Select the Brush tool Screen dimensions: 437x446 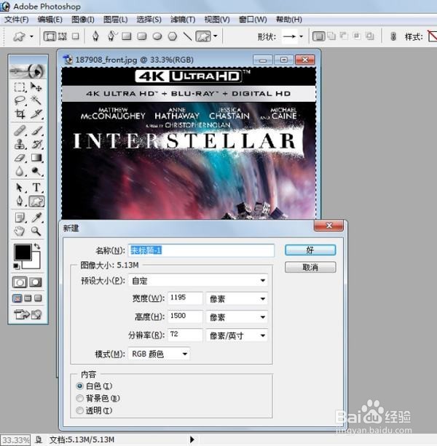point(36,130)
